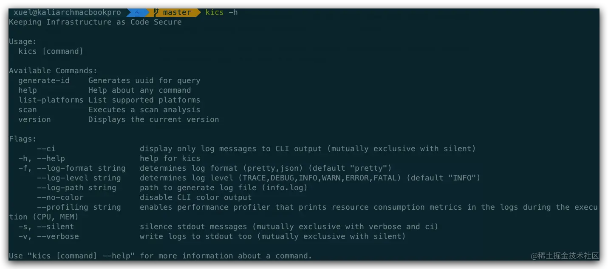Click the --no-color flag
Screen dimensions: 608x269
pyautogui.click(x=60, y=197)
